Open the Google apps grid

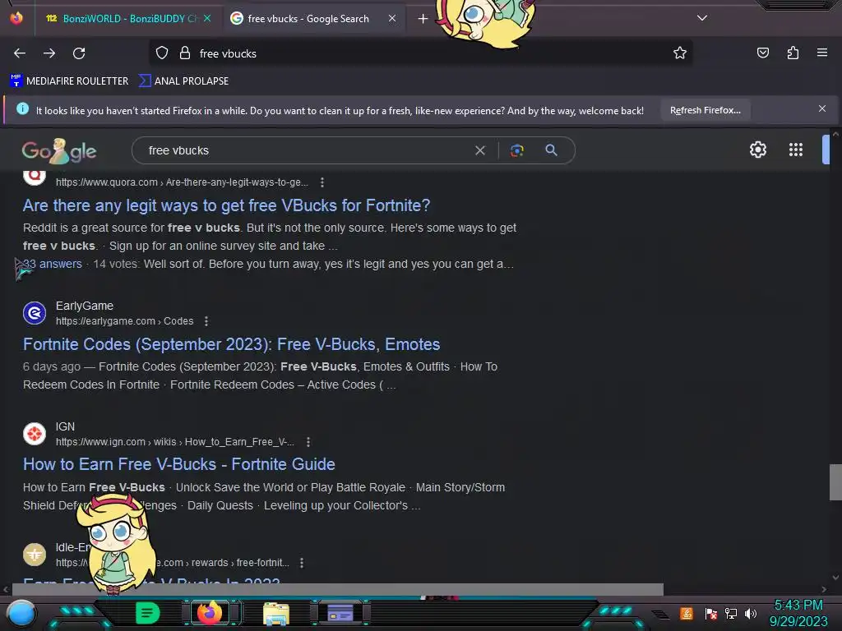point(796,150)
